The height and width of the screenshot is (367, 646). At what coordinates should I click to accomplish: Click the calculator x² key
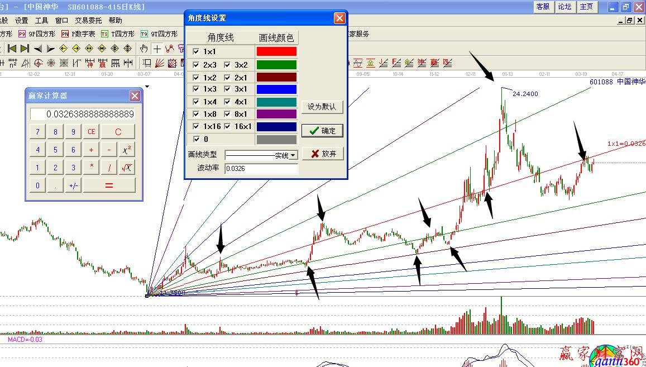[127, 150]
